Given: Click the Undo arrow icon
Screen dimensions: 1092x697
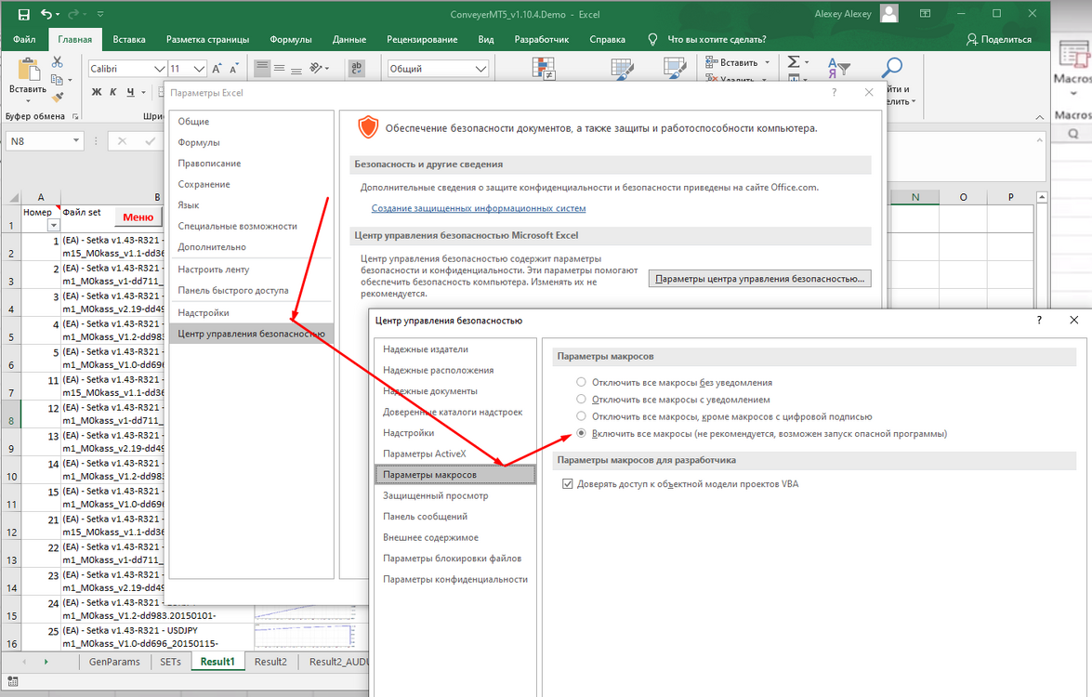Looking at the screenshot, I should click(46, 14).
